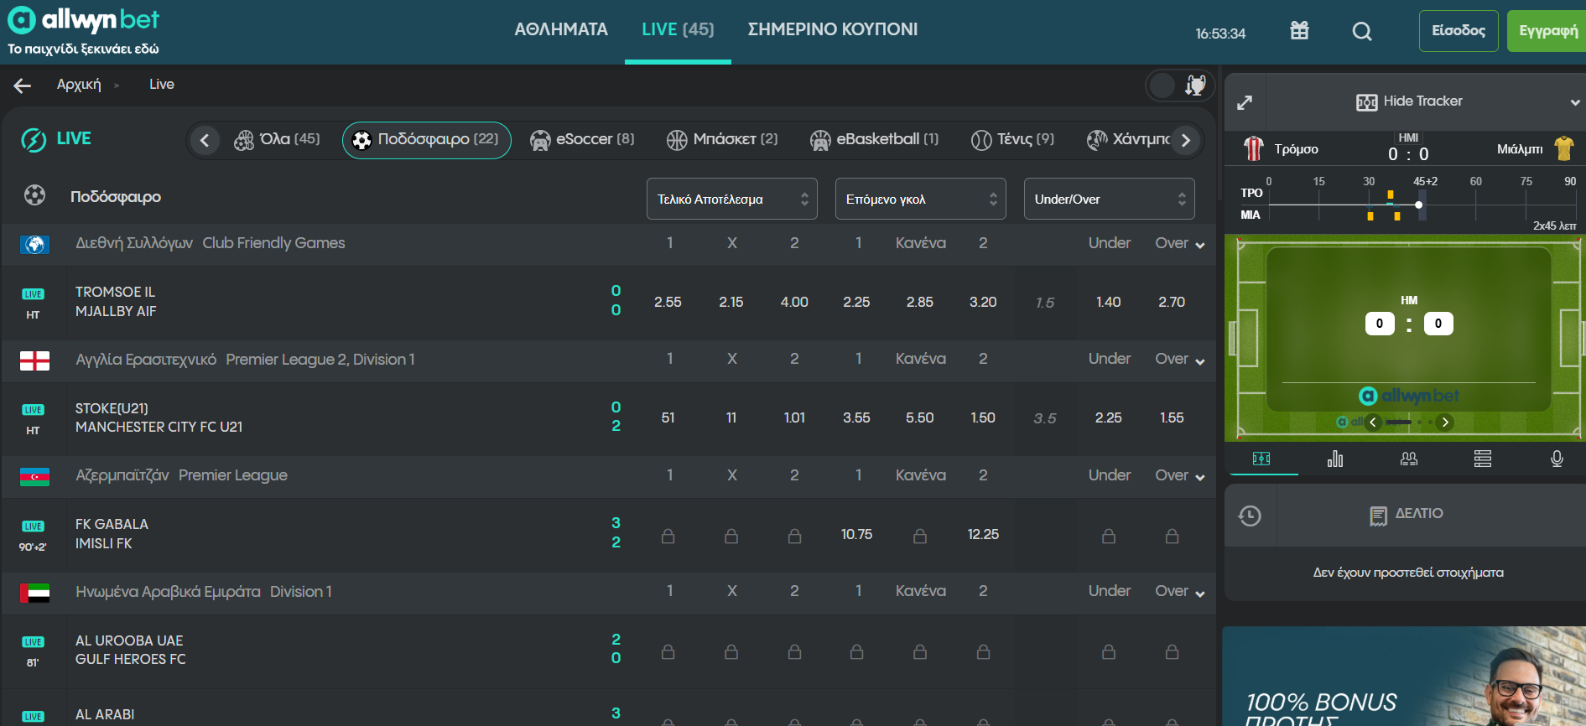
Task: Open the statistics bar chart tracker icon
Action: pyautogui.click(x=1335, y=459)
